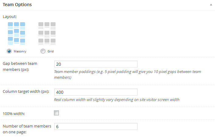Click the "Layout:" label
This screenshot has width=215, height=140.
click(x=10, y=16)
